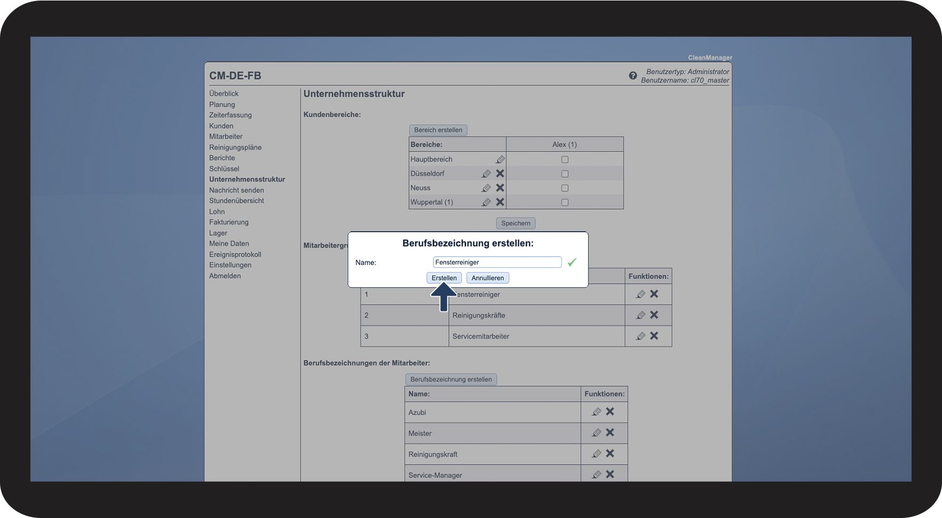942x518 pixels.
Task: Edit the Azubi job title
Action: pos(596,412)
